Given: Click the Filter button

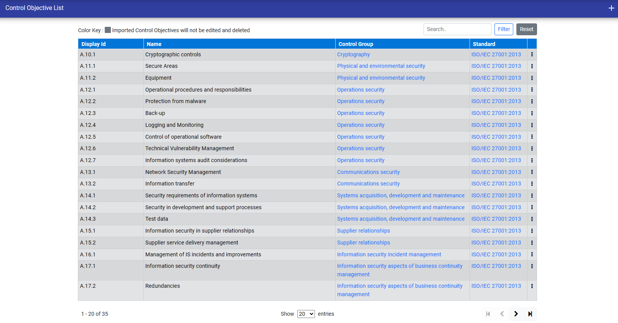Looking at the screenshot, I should 504,29.
